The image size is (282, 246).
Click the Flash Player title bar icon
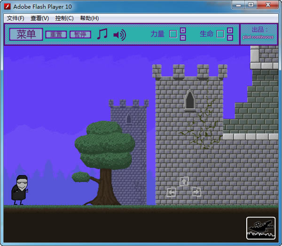tap(7, 6)
